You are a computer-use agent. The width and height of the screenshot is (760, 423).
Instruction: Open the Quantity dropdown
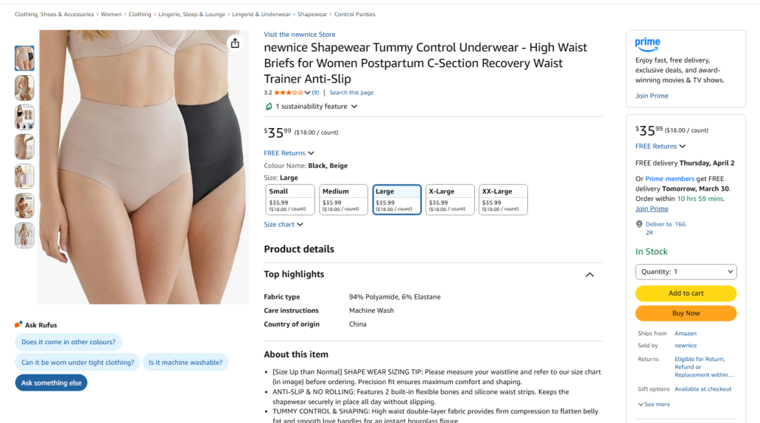coord(686,271)
